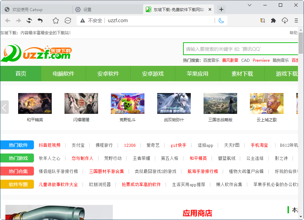Image resolution: width=304 pixels, height=220 pixels.
Task: Switch to the 欢迎使用 Catsxp tab
Action: [37, 9]
